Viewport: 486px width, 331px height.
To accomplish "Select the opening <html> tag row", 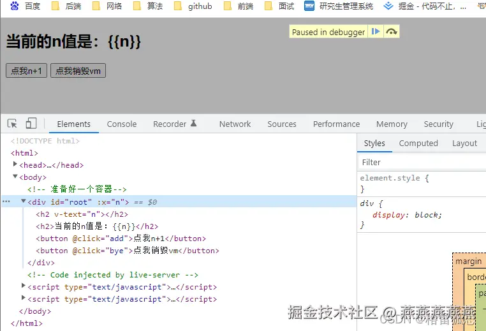I will (x=24, y=153).
